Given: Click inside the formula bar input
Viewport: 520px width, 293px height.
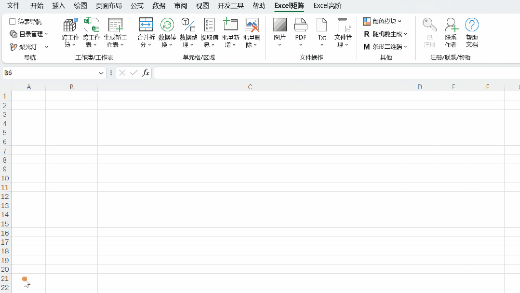Looking at the screenshot, I should click(336, 73).
